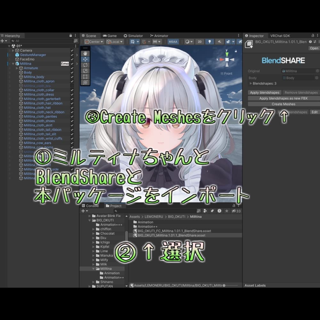Click Apply blendshapes as new FBX

tap(284, 98)
